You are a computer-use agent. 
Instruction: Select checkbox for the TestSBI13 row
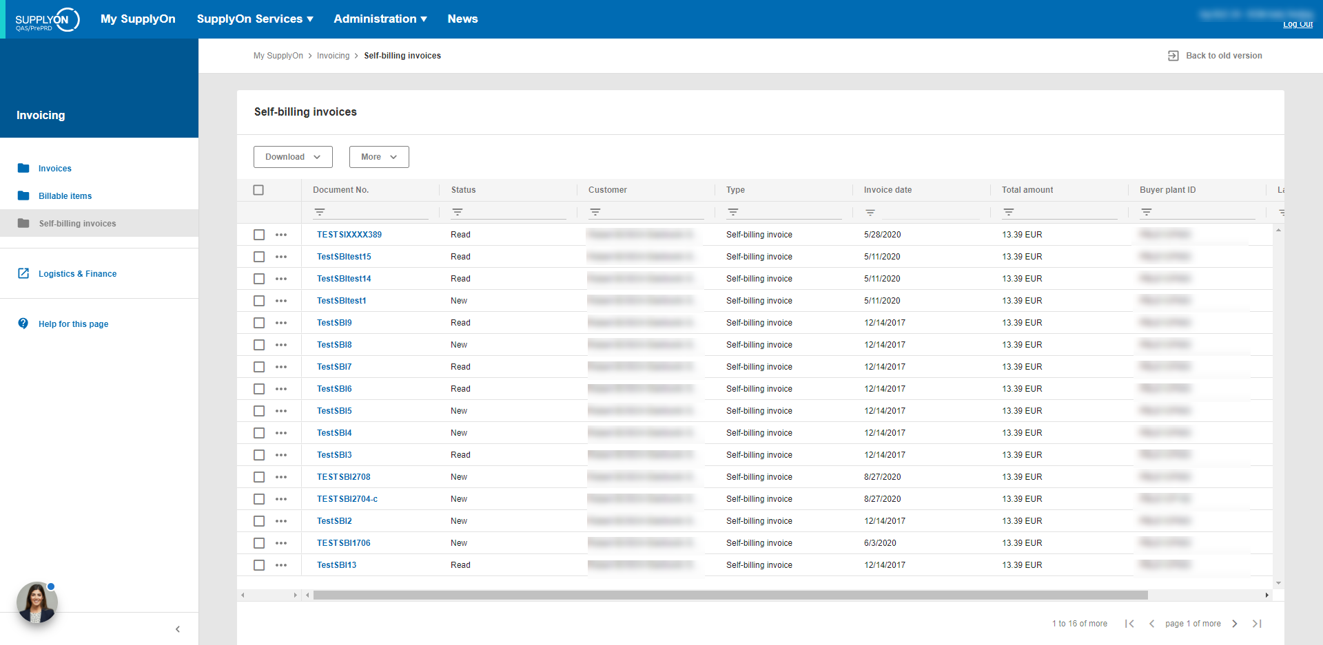coord(259,565)
